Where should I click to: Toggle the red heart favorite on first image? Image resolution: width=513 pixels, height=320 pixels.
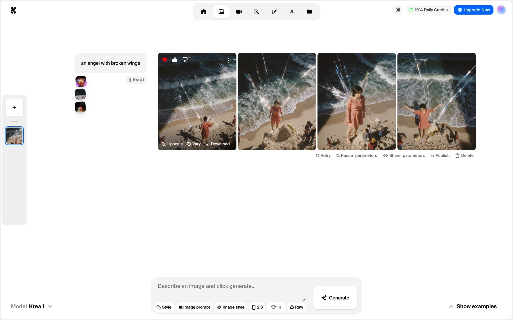tap(165, 60)
